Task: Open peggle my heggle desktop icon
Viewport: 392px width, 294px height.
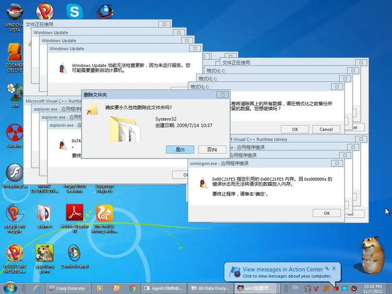Action: tap(15, 219)
